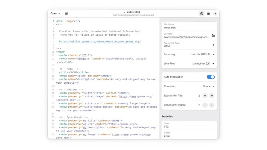The image size is (267, 150).
Task: Open the hamburger main menu
Action: point(208,14)
